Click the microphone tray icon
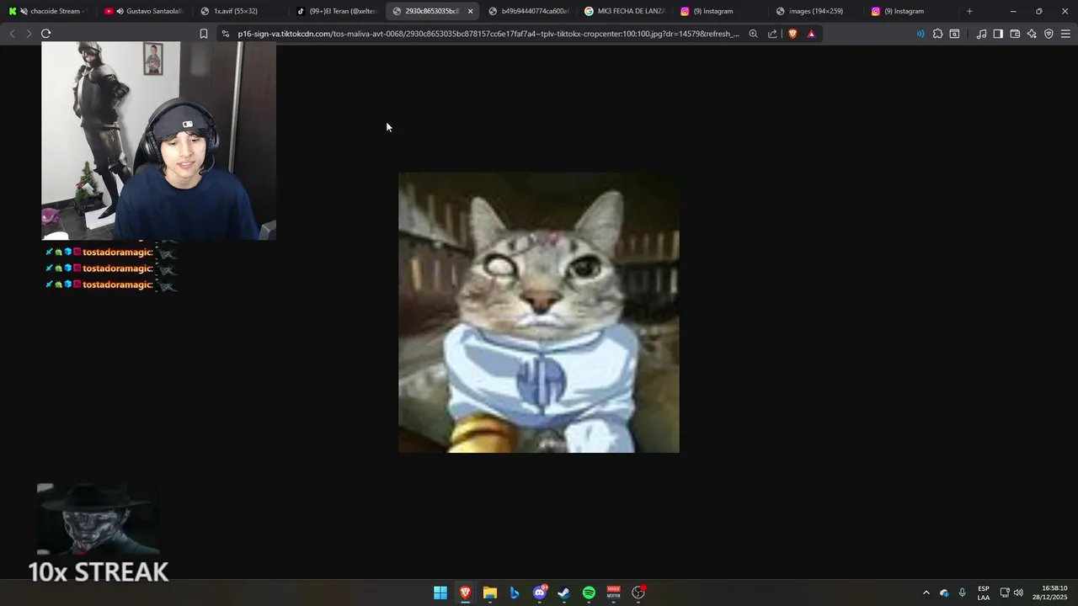 point(962,593)
